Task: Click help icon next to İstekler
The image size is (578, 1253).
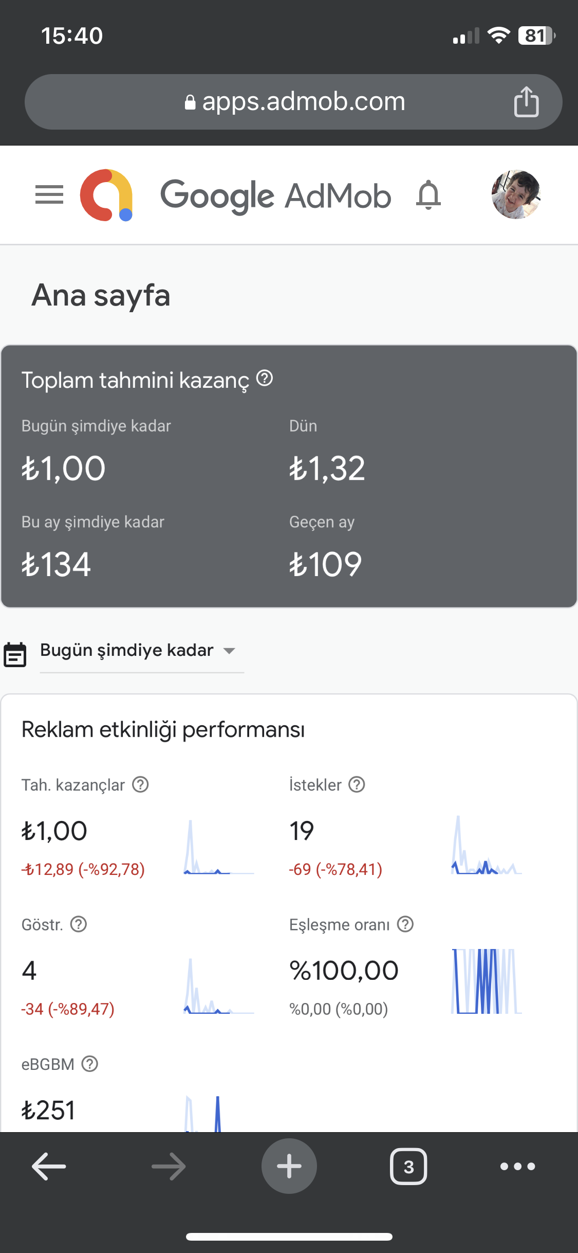Action: click(357, 784)
